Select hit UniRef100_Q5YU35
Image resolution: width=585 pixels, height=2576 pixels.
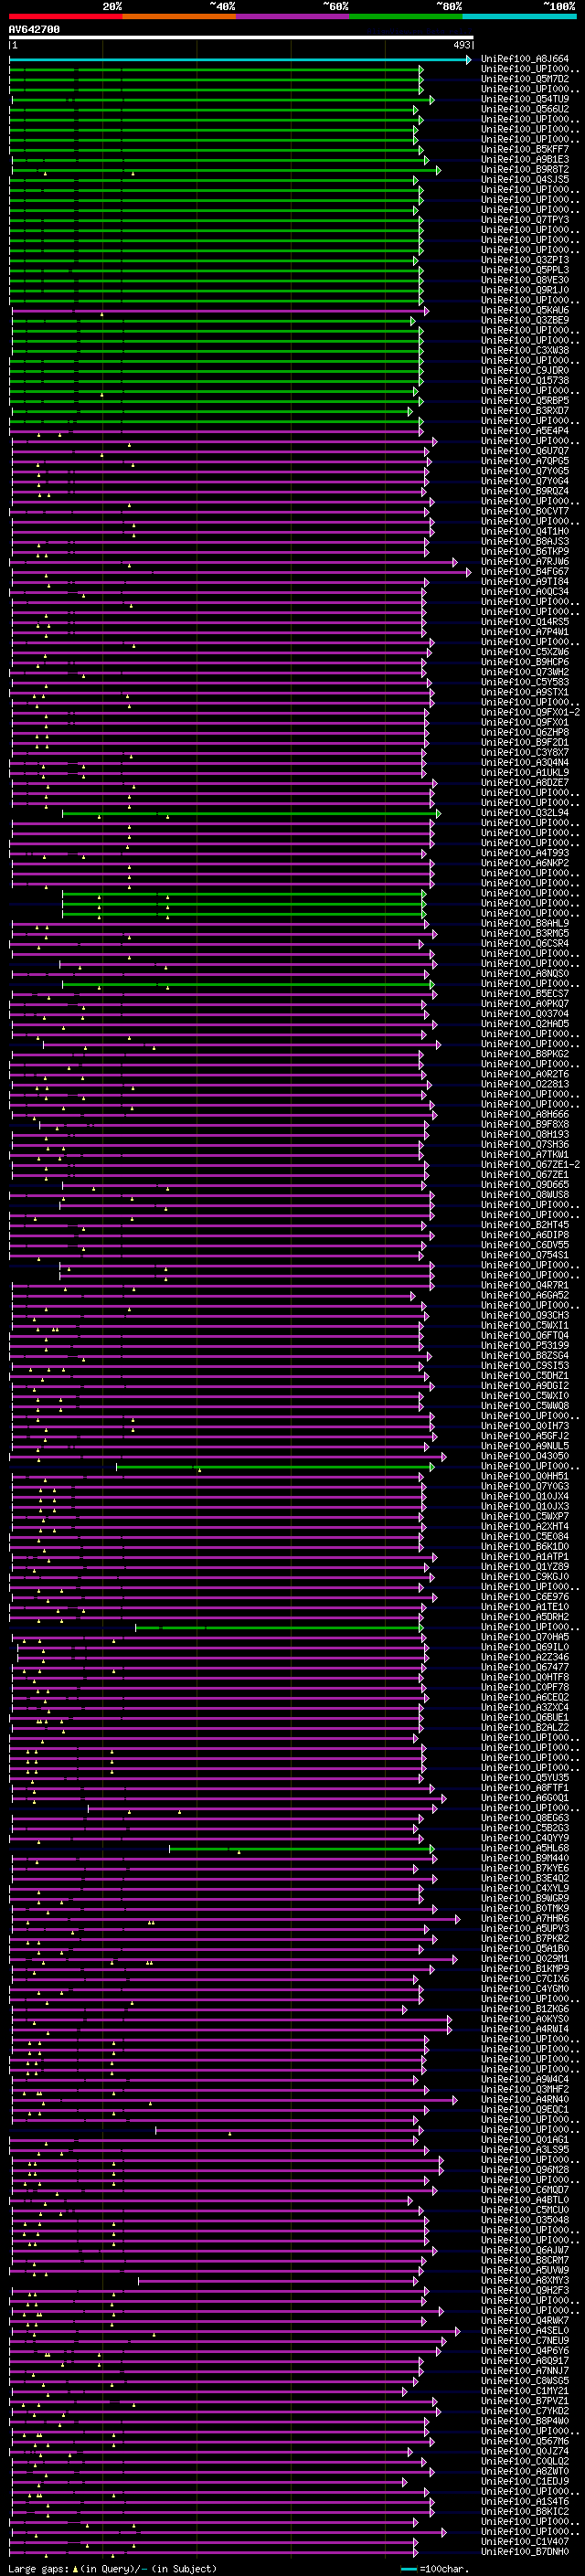[x=525, y=1778]
